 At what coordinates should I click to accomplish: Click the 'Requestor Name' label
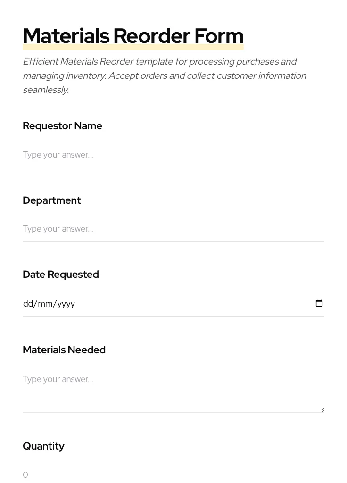pyautogui.click(x=62, y=126)
